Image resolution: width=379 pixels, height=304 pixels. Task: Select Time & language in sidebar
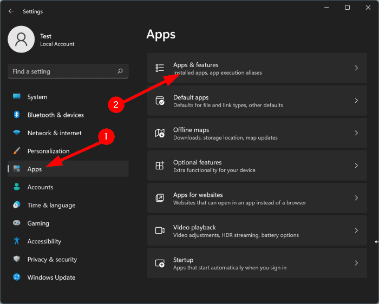pos(51,206)
